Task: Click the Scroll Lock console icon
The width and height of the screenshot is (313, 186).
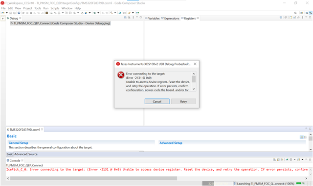Action: (x=278, y=160)
